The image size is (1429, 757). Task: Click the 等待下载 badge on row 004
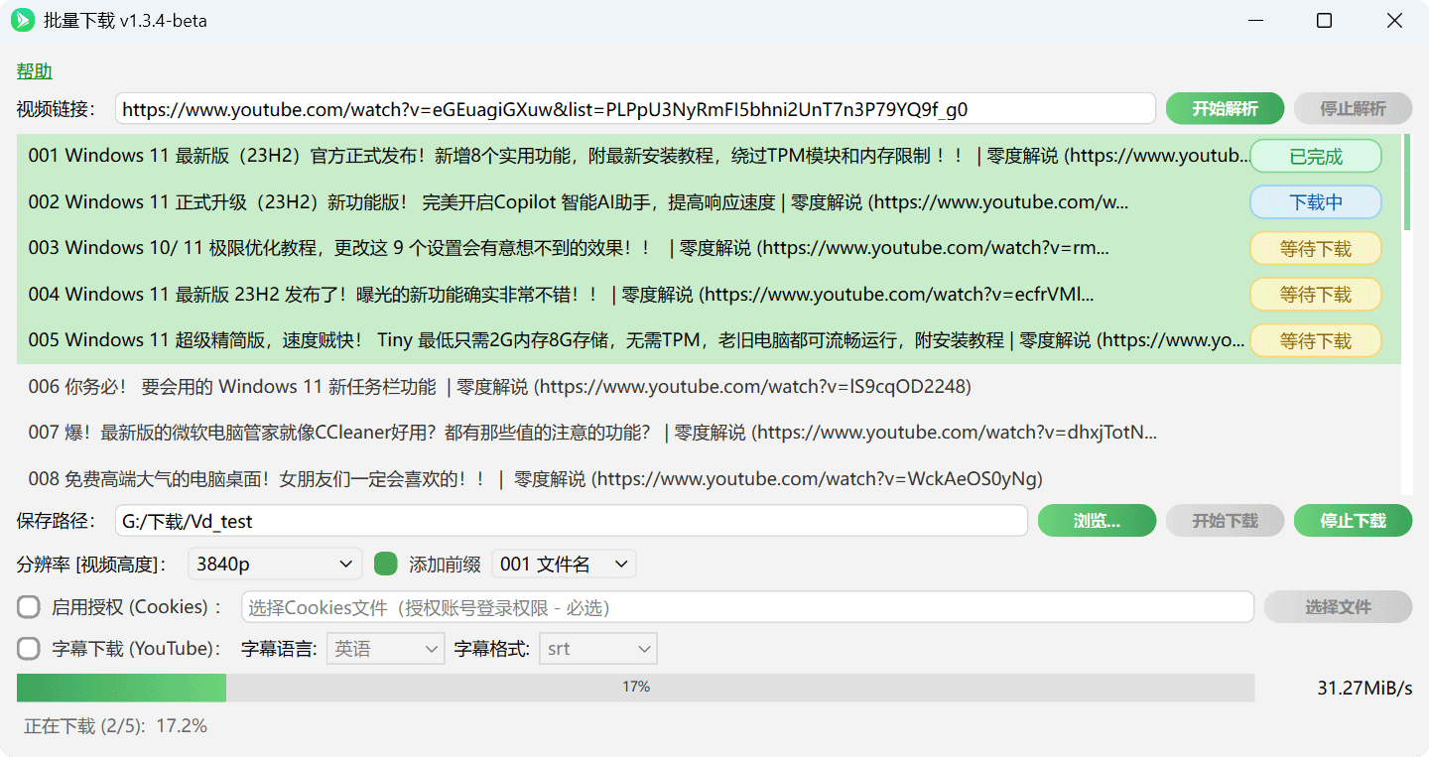(x=1315, y=295)
